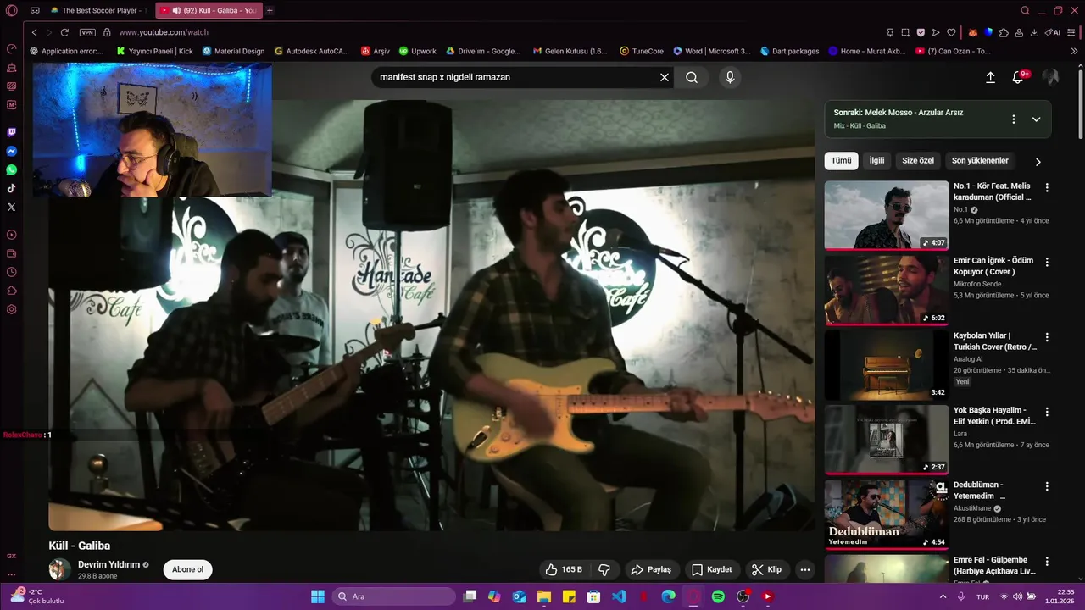Switch to The Best Soccer Player tab

click(x=100, y=10)
